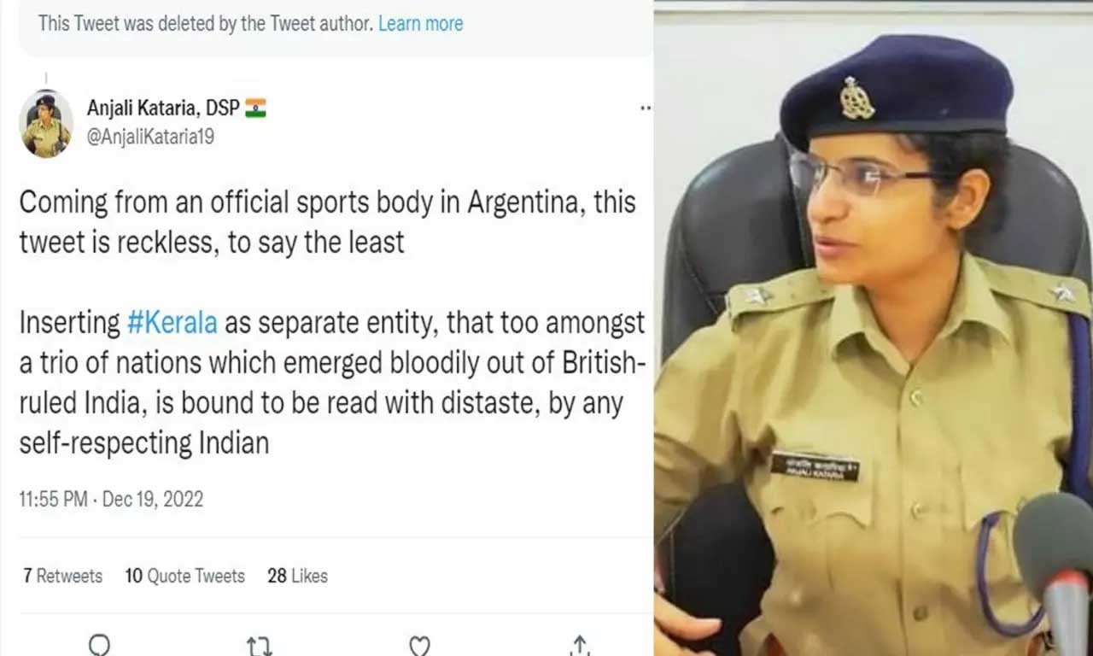The image size is (1093, 656).
Task: Click the round profile avatar thumbnail
Action: point(45,124)
